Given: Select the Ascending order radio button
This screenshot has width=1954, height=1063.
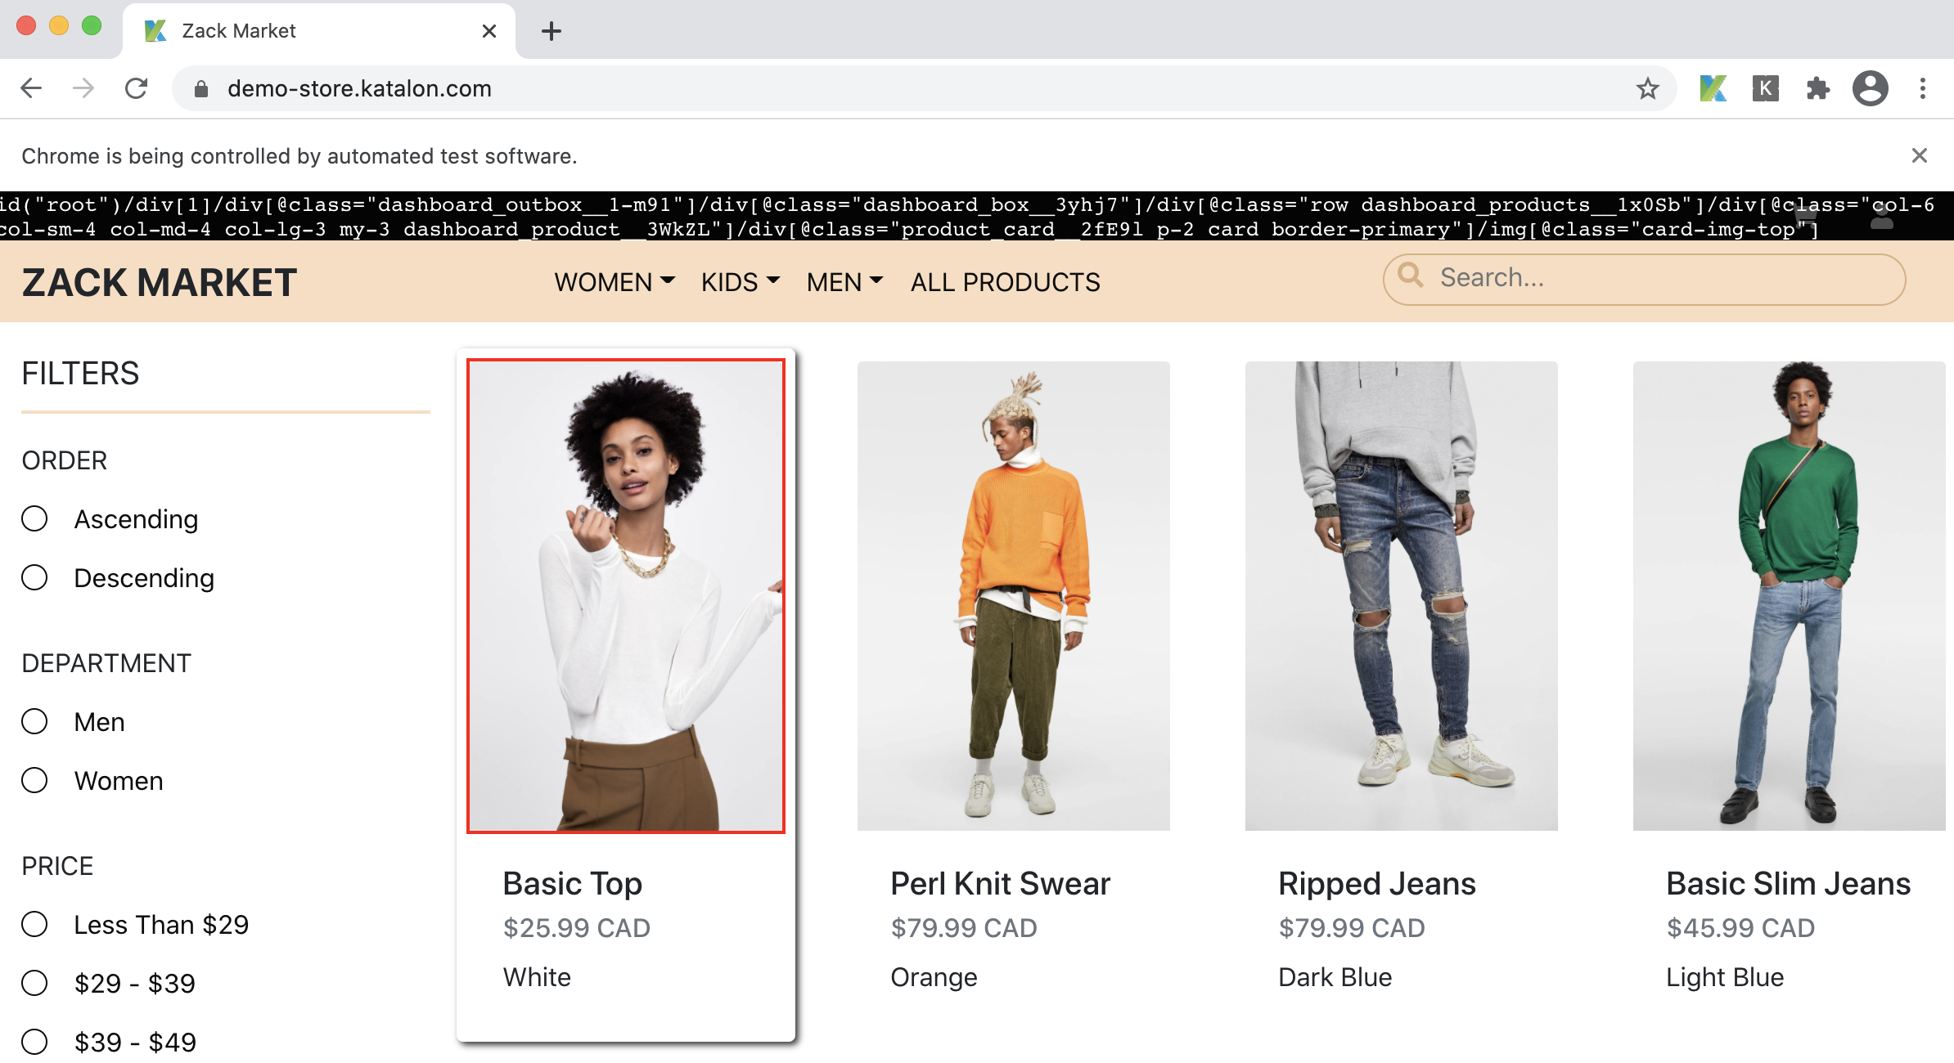Looking at the screenshot, I should (x=34, y=518).
